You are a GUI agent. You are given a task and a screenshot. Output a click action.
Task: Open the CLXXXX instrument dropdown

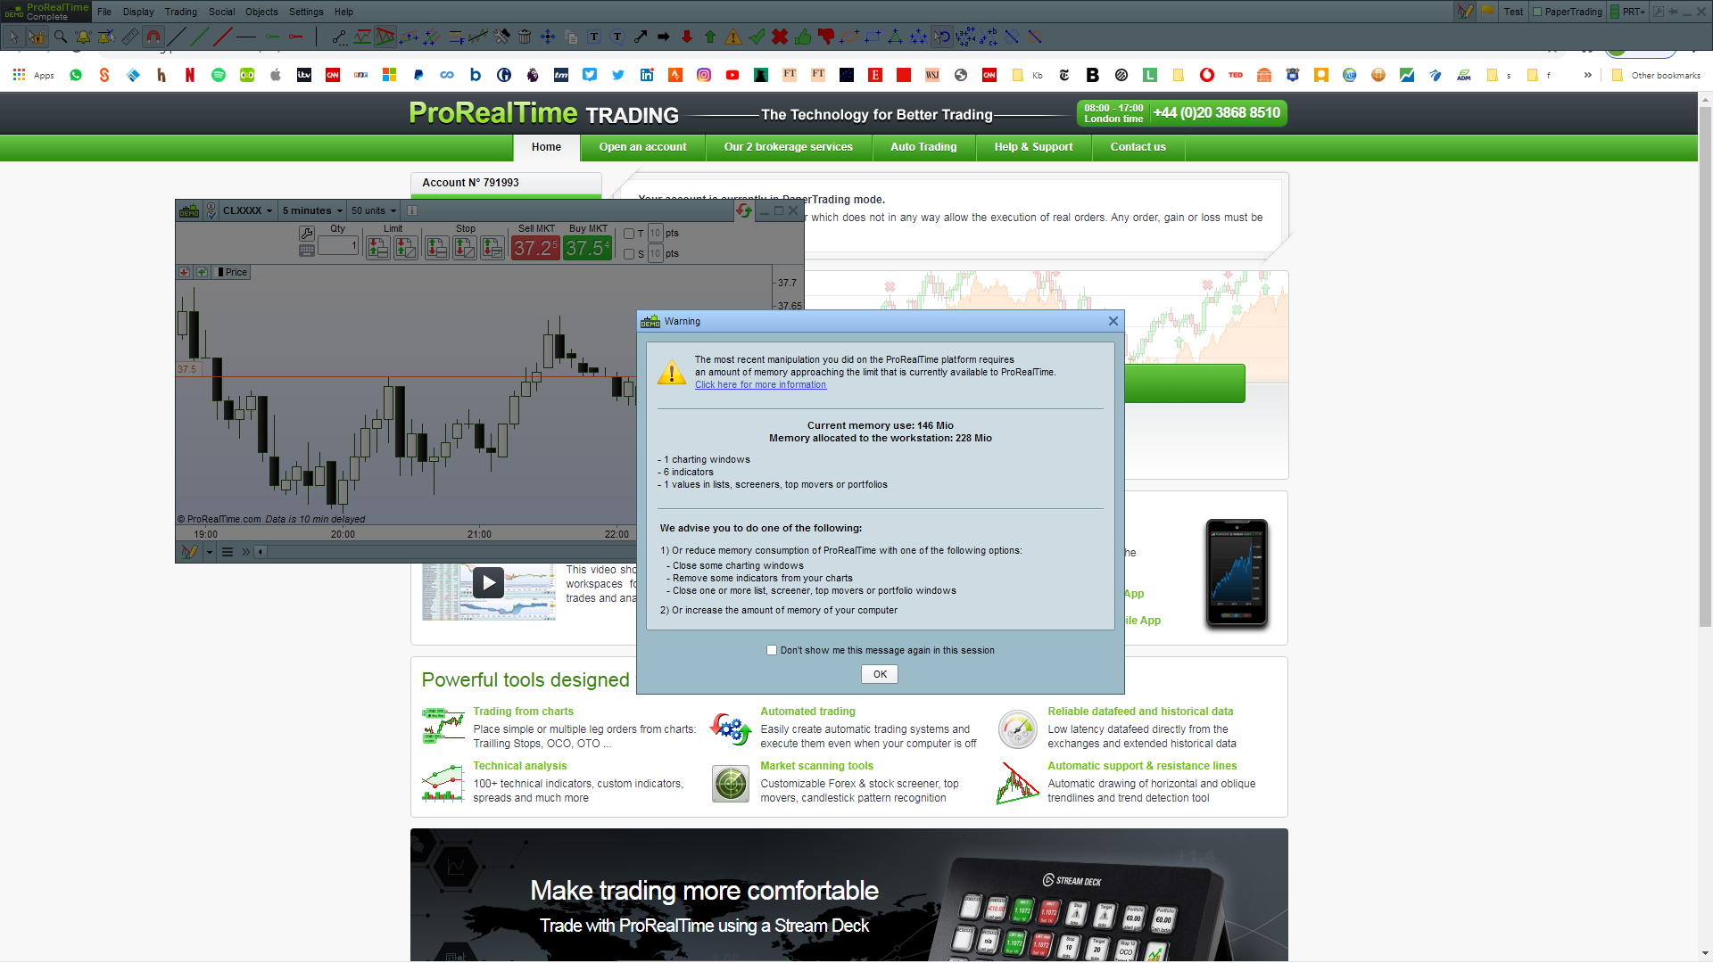tap(248, 210)
